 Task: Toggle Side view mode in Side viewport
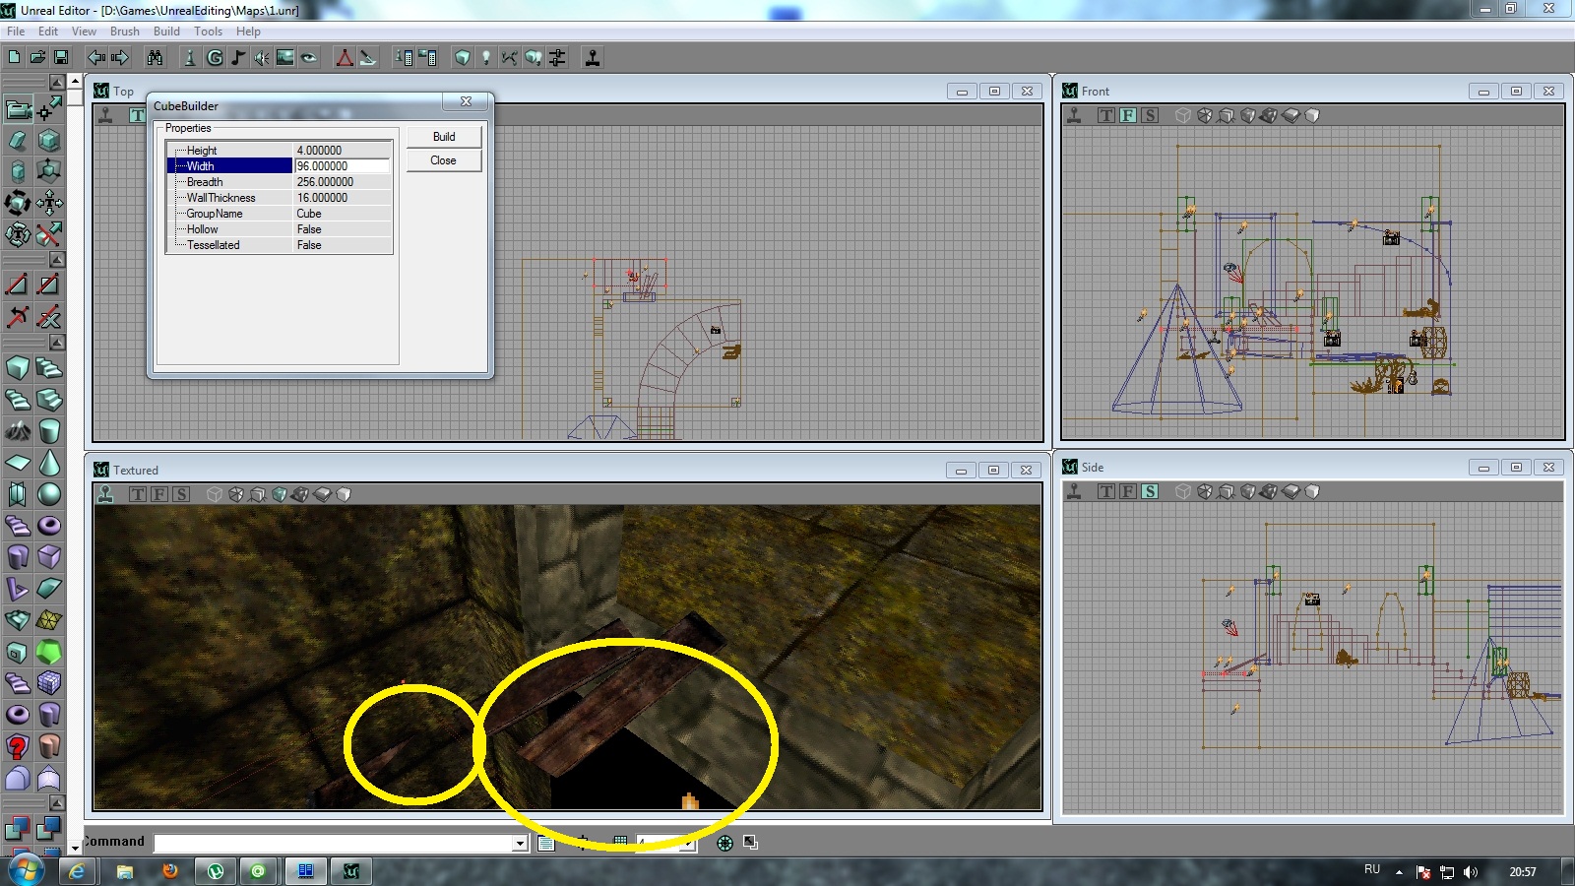pyautogui.click(x=1150, y=491)
